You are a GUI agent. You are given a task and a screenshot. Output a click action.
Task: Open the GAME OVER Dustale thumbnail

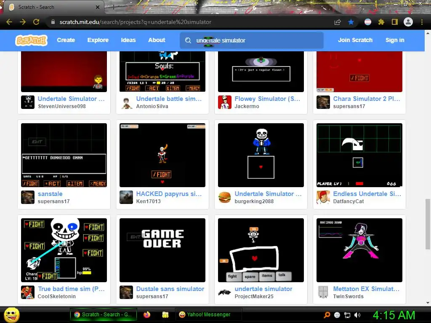pos(162,250)
